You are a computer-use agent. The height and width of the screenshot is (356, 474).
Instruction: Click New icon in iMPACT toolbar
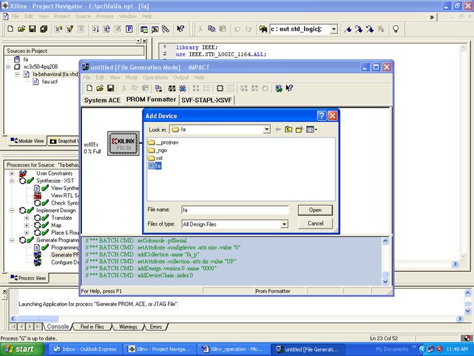(x=89, y=88)
